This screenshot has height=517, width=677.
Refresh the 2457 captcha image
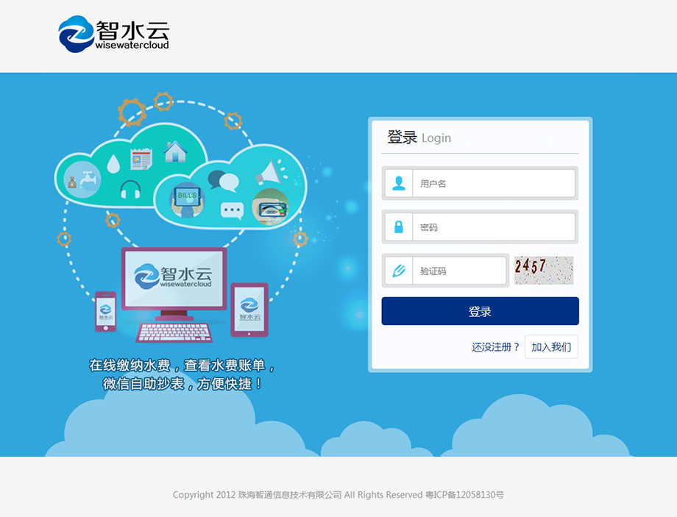coord(544,271)
